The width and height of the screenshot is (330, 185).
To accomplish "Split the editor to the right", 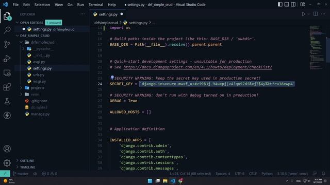I will [316, 14].
